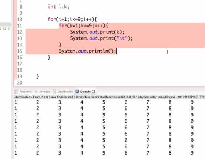The height and width of the screenshot is (159, 205).
Task: Click line number 19 in gutter
Action: coord(20,77)
